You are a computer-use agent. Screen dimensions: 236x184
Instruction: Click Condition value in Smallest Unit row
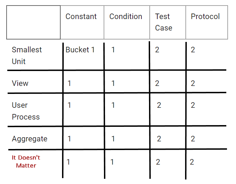coord(113,50)
